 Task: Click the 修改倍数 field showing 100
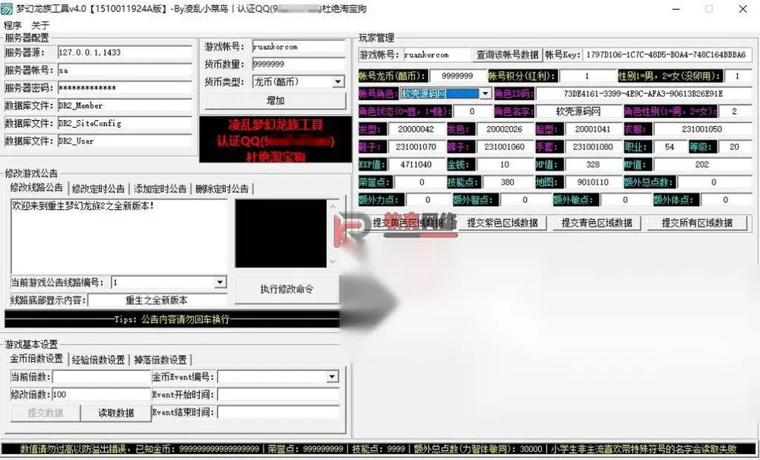pos(101,395)
